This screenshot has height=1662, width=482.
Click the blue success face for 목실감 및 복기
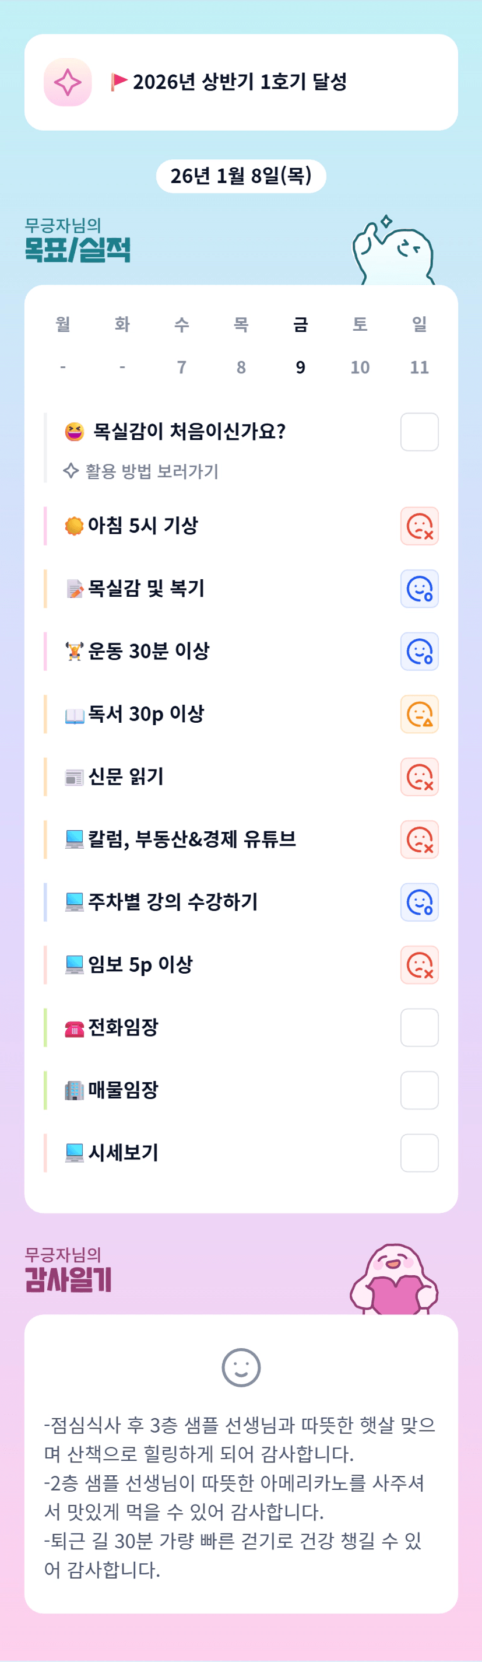point(420,589)
